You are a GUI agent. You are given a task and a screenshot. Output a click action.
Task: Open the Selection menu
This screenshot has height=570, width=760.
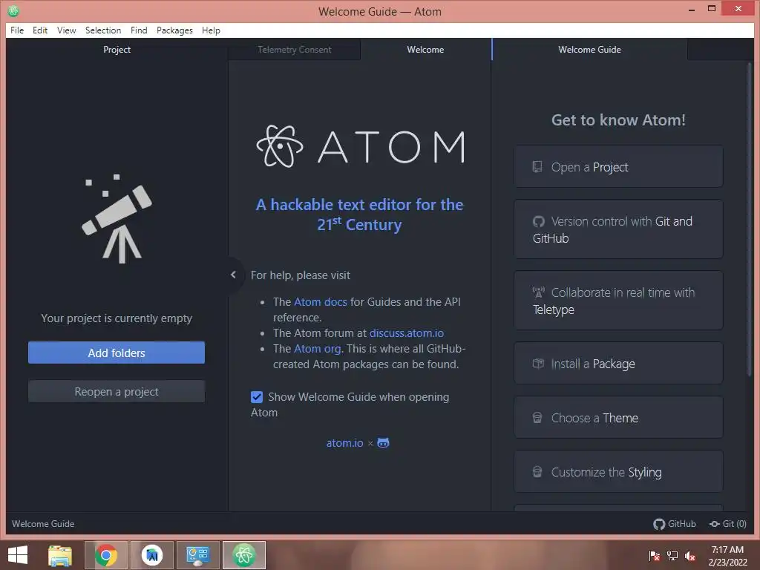coord(103,30)
